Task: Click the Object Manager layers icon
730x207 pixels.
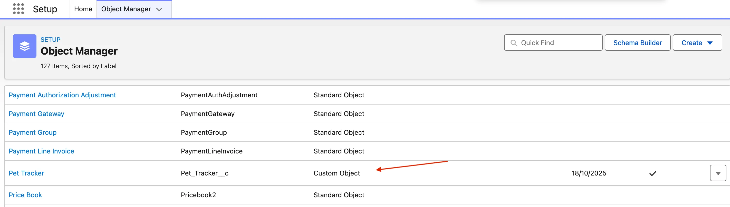Action: pyautogui.click(x=24, y=46)
